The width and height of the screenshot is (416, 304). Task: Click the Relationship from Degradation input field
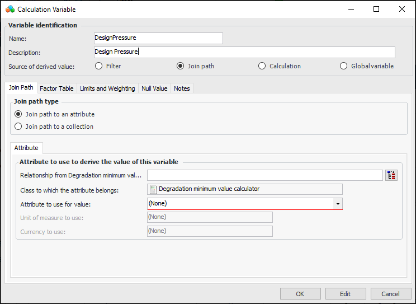pos(264,175)
